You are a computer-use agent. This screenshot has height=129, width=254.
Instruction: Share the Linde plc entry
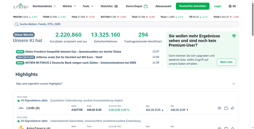tap(232, 108)
